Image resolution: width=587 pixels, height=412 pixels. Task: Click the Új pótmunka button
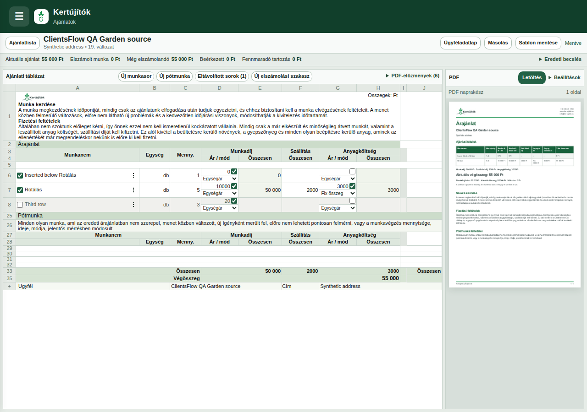174,76
